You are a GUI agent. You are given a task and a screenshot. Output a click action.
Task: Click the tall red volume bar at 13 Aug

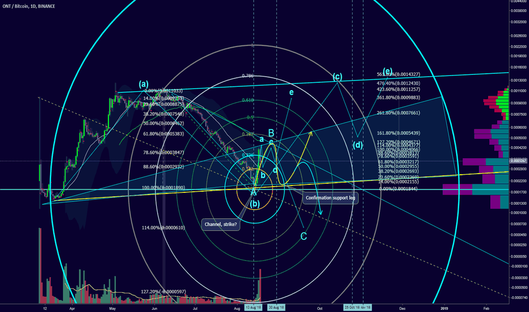tap(260, 285)
